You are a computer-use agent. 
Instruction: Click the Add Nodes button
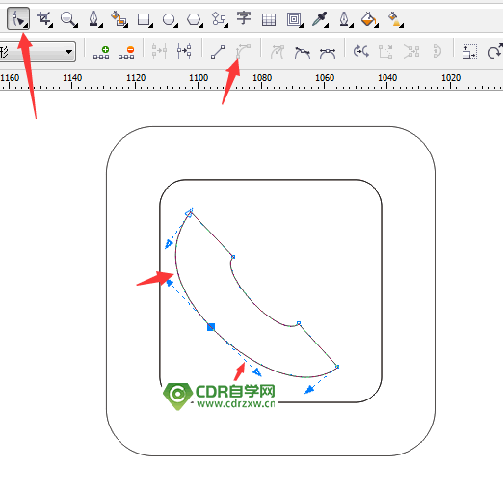(101, 52)
